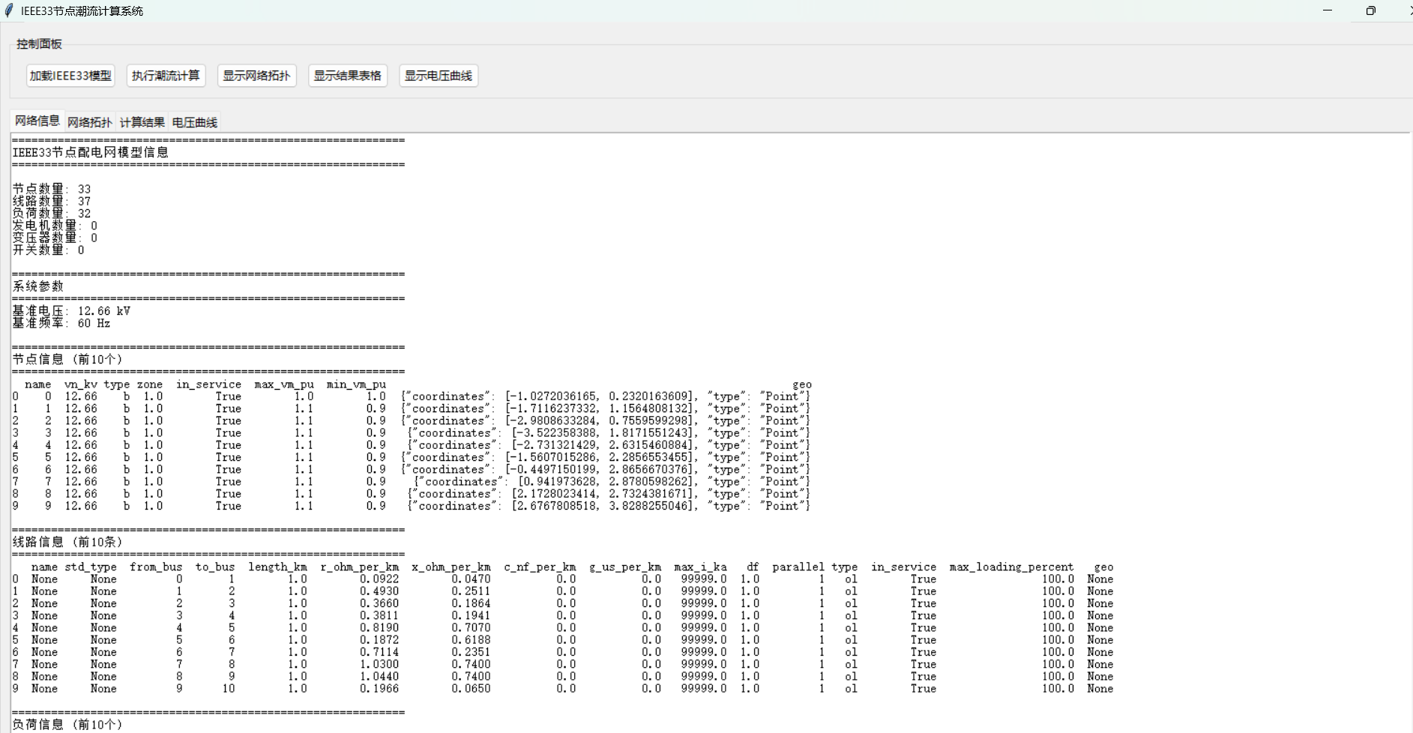Click the resistance value 0.8190
This screenshot has height=733, width=1413.
379,628
